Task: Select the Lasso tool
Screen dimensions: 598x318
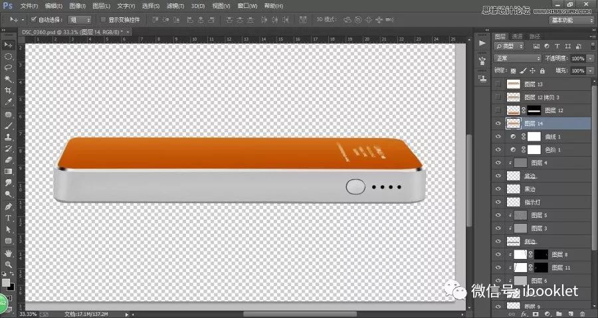Action: pos(8,68)
